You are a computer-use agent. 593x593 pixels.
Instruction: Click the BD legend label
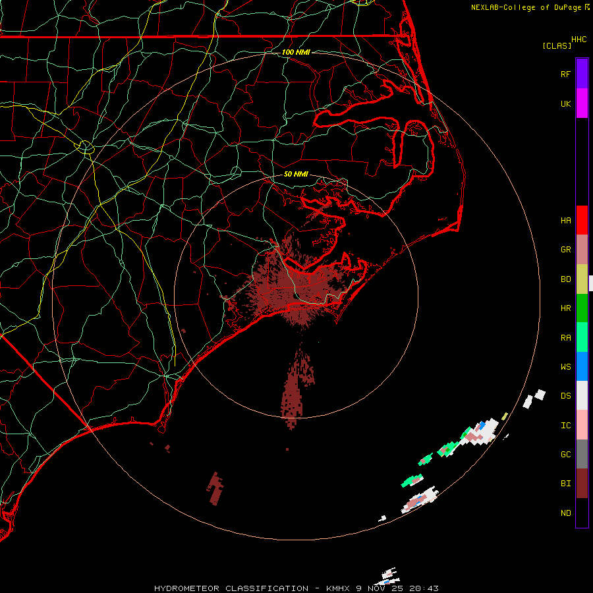coord(565,279)
